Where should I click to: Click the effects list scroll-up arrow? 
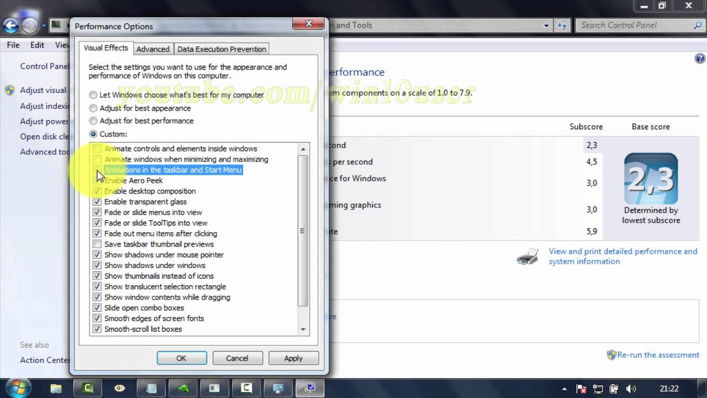(303, 149)
